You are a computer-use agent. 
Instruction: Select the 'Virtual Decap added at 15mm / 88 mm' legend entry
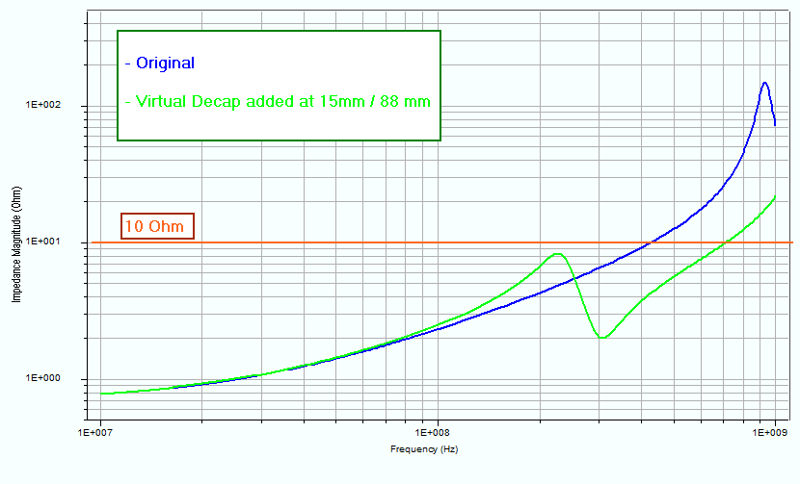tap(278, 101)
